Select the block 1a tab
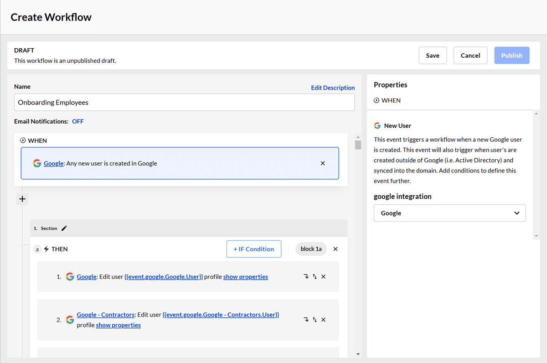The height and width of the screenshot is (363, 547). click(x=310, y=249)
